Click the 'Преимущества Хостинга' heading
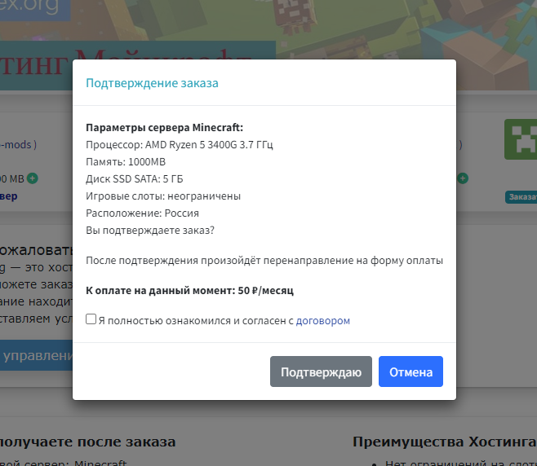The image size is (537, 466). (x=445, y=442)
